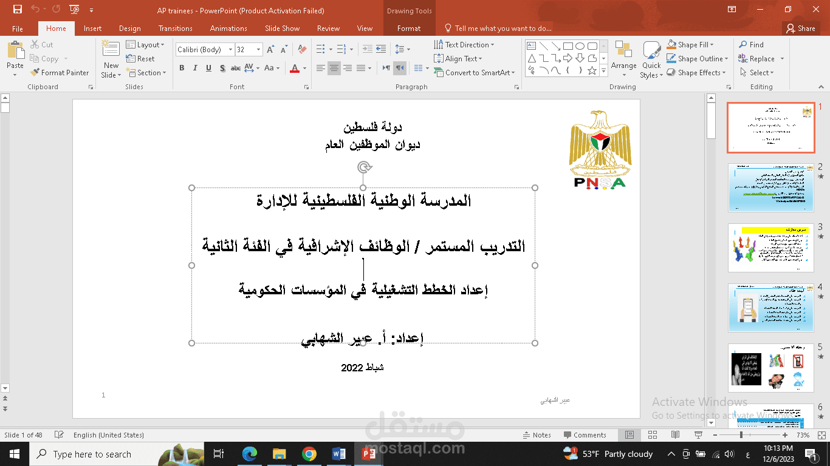This screenshot has height=466, width=830.
Task: Reset the slide layout
Action: 140,59
